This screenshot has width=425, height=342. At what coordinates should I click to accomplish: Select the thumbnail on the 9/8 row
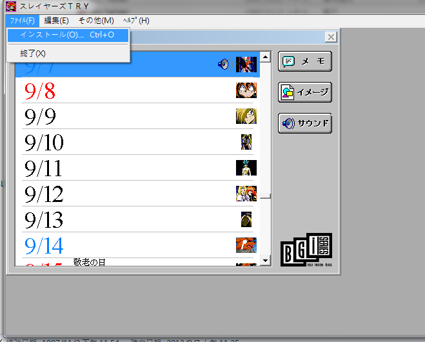click(x=246, y=90)
